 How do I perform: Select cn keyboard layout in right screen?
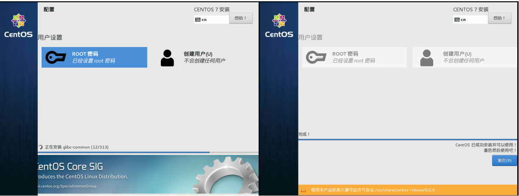[x=470, y=19]
